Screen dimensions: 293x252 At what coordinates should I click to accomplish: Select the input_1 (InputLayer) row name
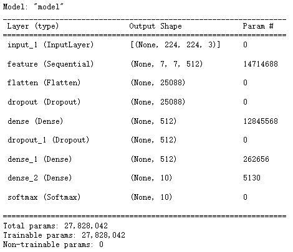point(50,45)
